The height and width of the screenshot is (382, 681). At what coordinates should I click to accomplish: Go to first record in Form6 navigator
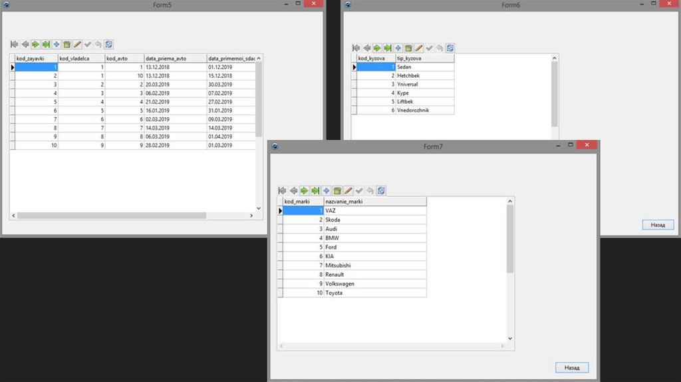pyautogui.click(x=356, y=48)
